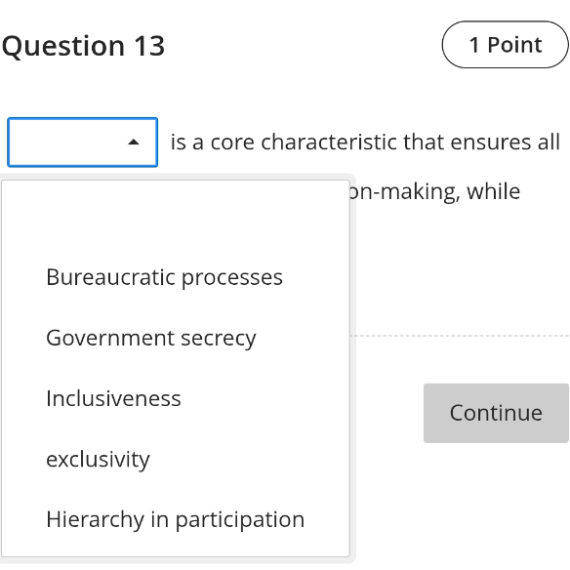
Task: Choose the blank option atop the list
Action: 176,217
